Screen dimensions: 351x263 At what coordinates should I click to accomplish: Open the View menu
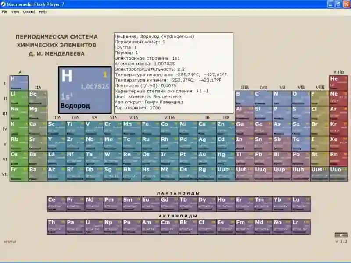click(x=15, y=12)
